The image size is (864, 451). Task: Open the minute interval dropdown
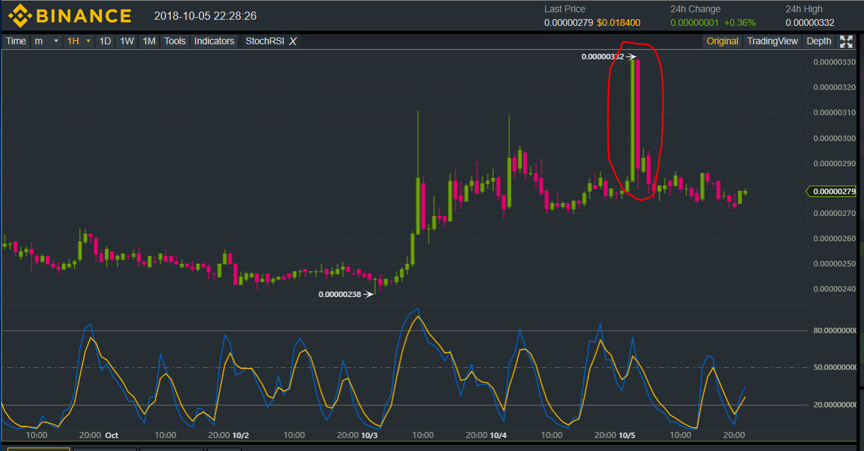[x=46, y=41]
